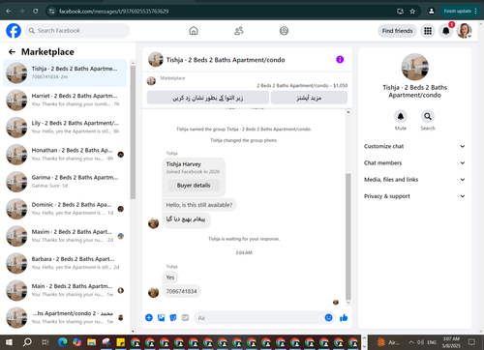The height and width of the screenshot is (350, 484).
Task: Open Tishja conversation in list
Action: click(x=65, y=73)
